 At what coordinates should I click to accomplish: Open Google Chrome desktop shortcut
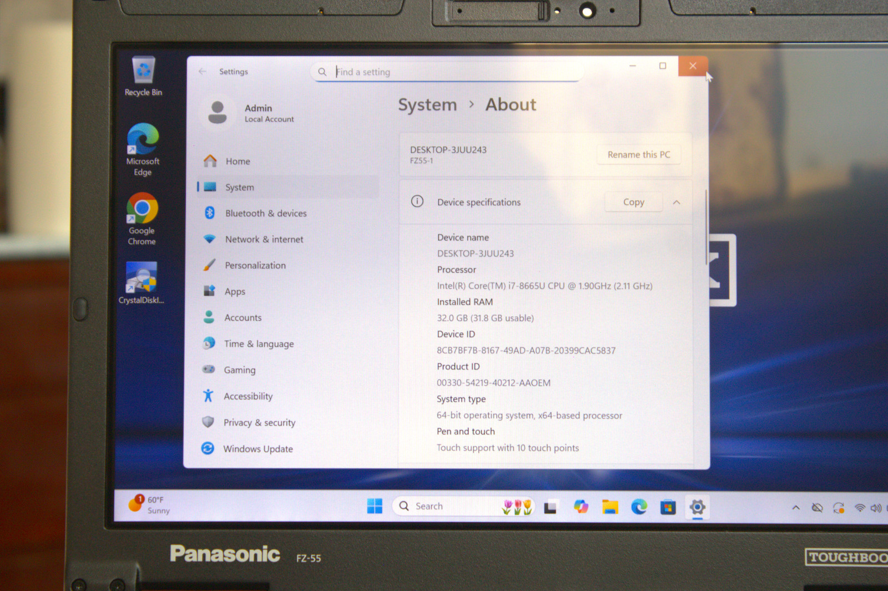tap(142, 219)
